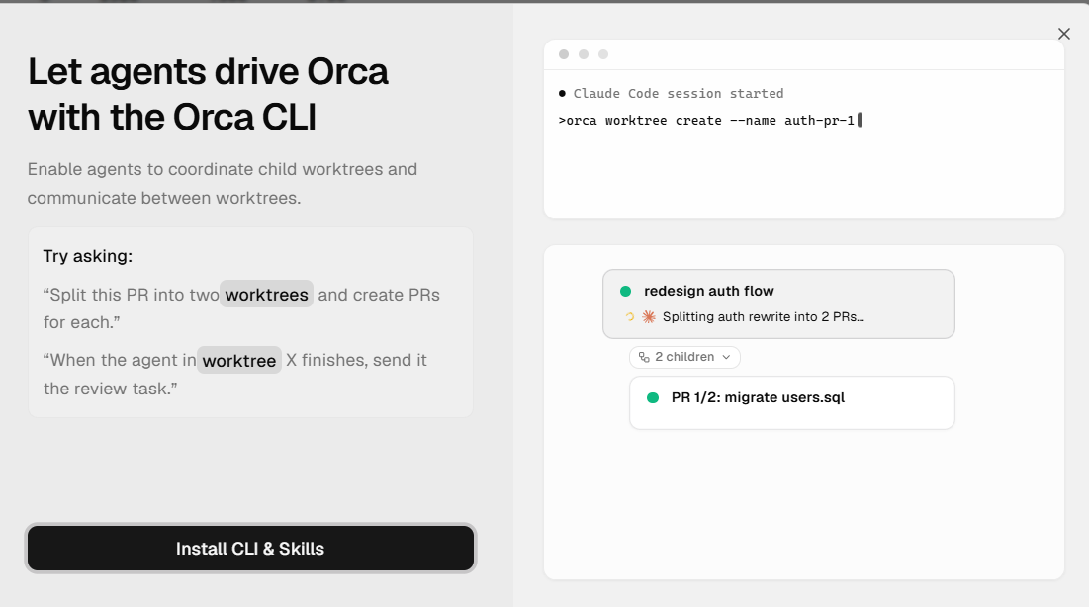Click the black bullet before Claude Code

point(562,93)
